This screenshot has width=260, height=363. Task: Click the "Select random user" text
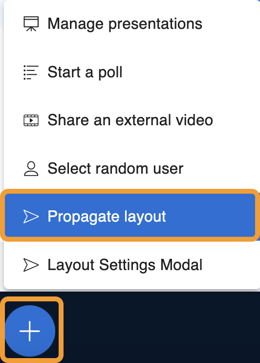[x=115, y=168]
